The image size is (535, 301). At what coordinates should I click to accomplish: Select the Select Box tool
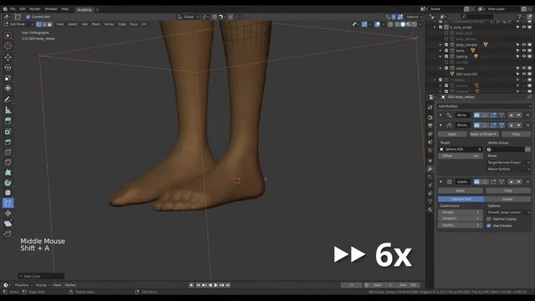click(x=8, y=35)
